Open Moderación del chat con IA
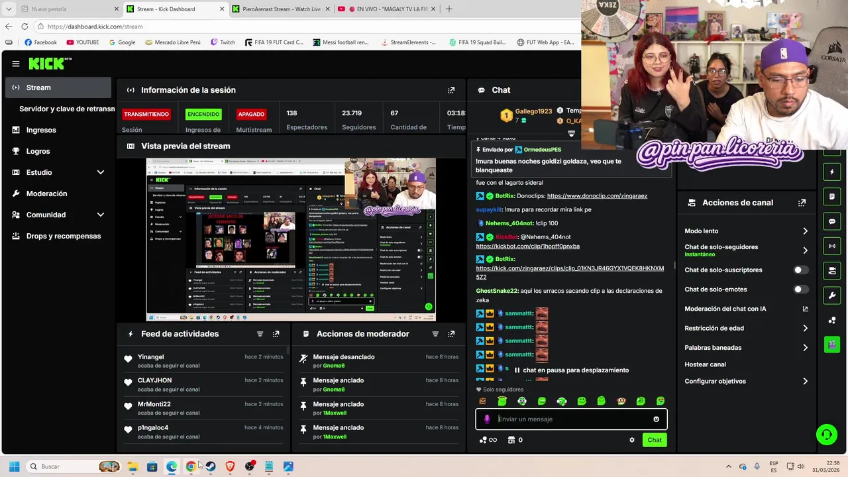 [747, 309]
